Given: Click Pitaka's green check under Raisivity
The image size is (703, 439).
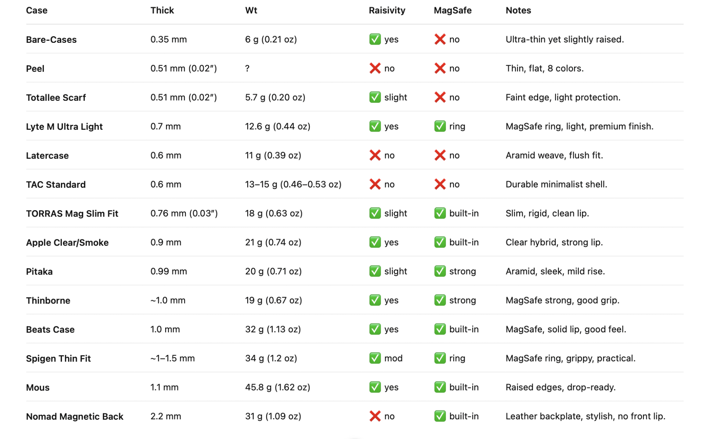Looking at the screenshot, I should pyautogui.click(x=375, y=271).
